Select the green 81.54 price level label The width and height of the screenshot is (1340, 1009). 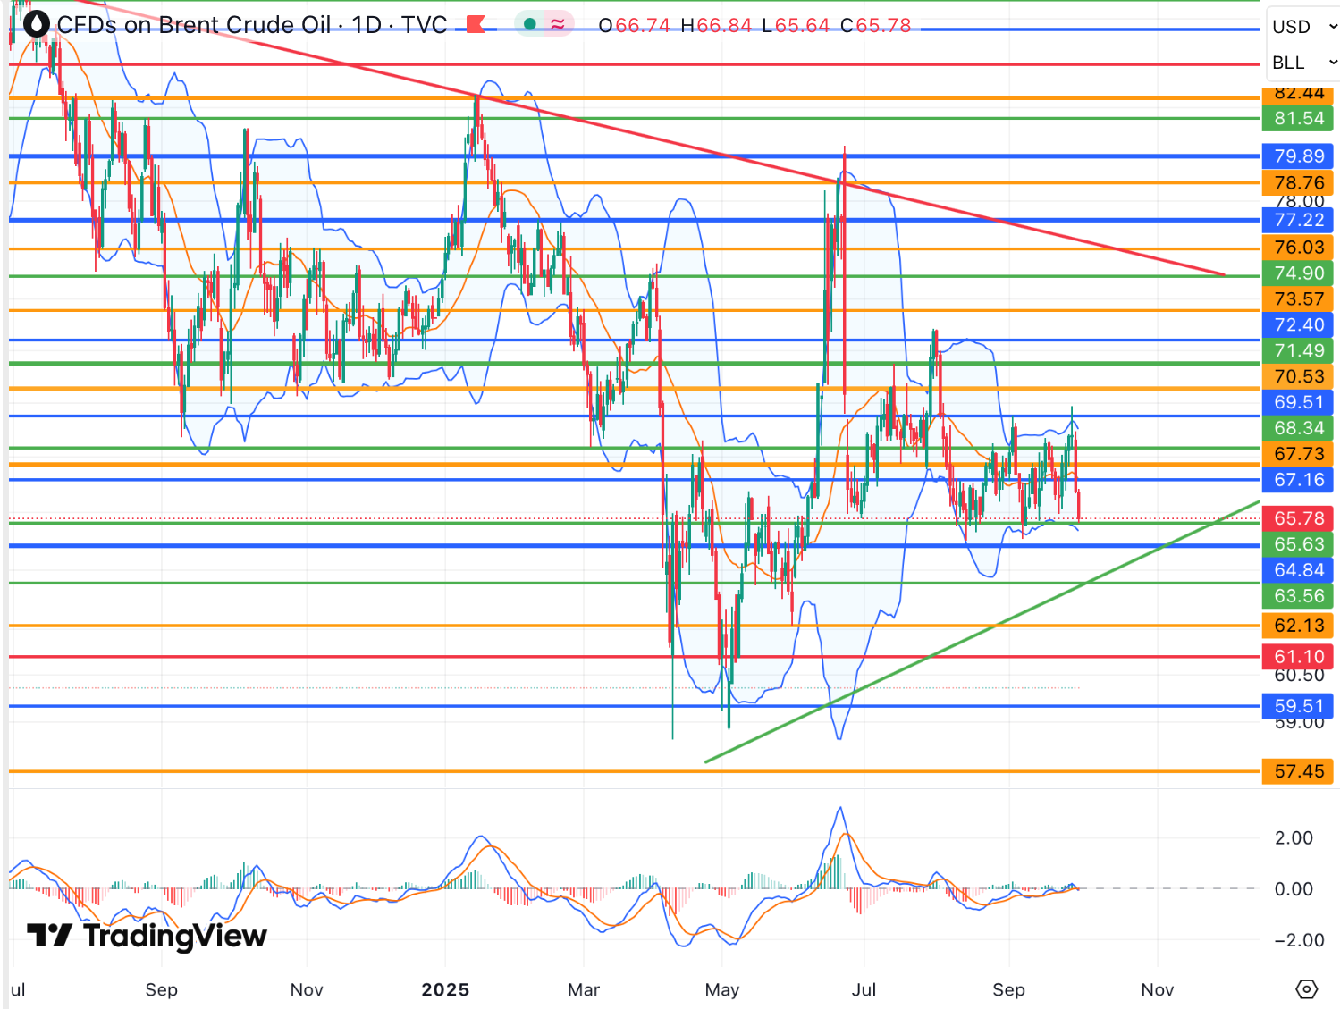(1298, 118)
